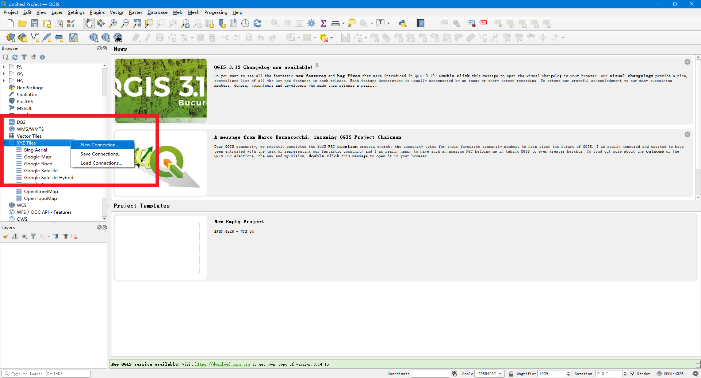Select the GeoPackage browser entry
Image resolution: width=701 pixels, height=378 pixels.
tap(30, 88)
